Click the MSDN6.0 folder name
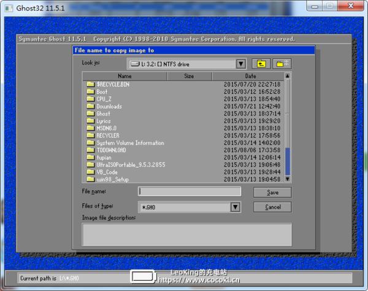 click(x=106, y=128)
